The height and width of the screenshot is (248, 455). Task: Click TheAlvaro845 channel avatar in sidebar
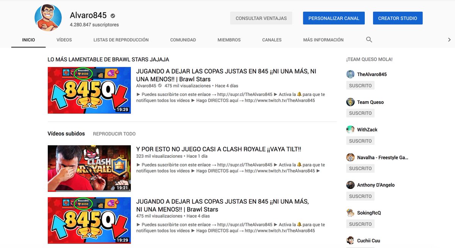coord(350,74)
